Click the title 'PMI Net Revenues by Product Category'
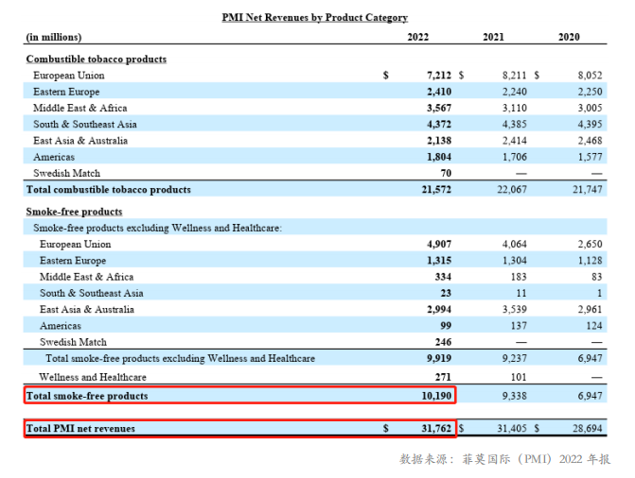Viewport: 635px width, 478px height. click(315, 17)
